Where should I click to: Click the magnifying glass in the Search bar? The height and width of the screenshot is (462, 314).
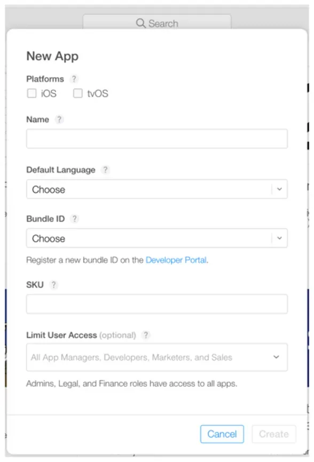[x=140, y=24]
